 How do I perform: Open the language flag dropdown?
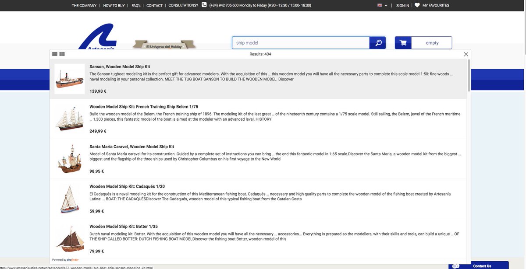click(382, 5)
